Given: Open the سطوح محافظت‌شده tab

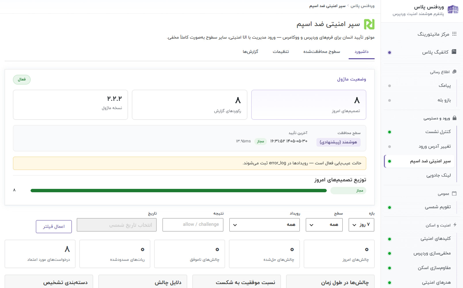Looking at the screenshot, I should [x=322, y=52].
